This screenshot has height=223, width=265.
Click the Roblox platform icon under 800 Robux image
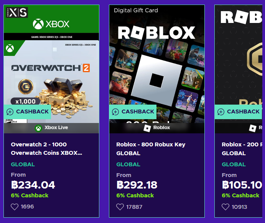[147, 128]
